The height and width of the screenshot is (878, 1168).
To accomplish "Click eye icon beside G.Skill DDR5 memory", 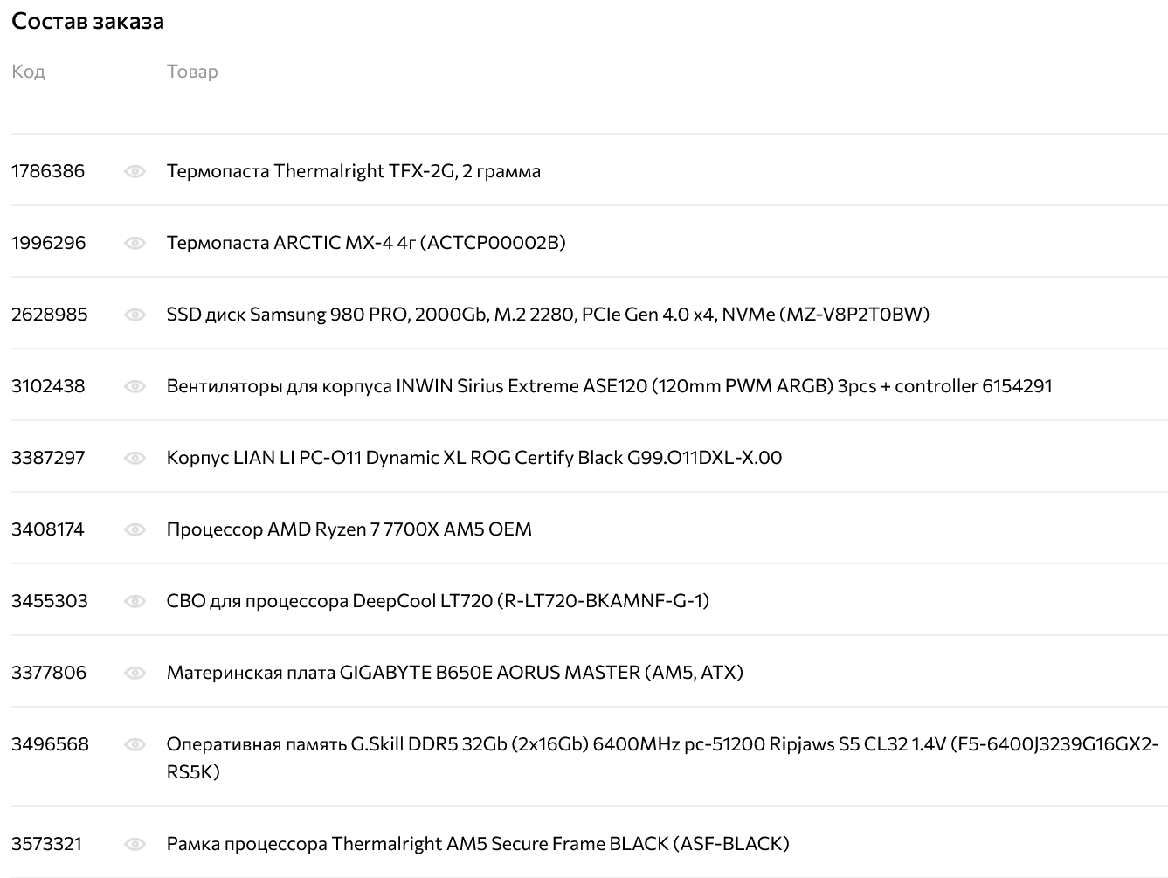I will (135, 744).
